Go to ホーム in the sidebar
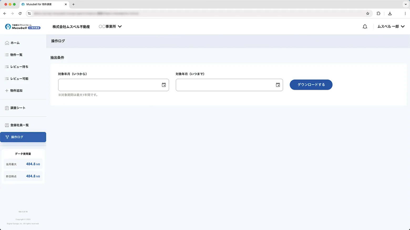 pyautogui.click(x=15, y=43)
